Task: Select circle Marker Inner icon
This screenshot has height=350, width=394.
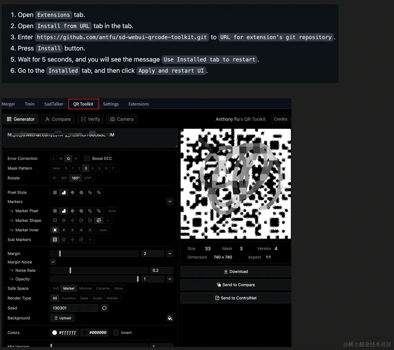Action: click(64, 230)
